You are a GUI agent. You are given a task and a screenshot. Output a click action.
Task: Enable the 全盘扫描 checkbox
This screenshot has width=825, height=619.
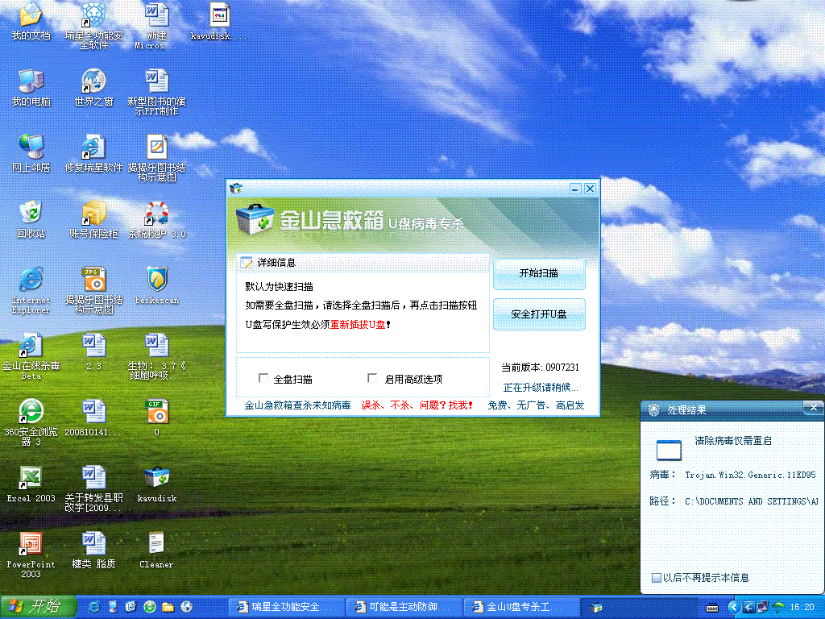pyautogui.click(x=263, y=378)
